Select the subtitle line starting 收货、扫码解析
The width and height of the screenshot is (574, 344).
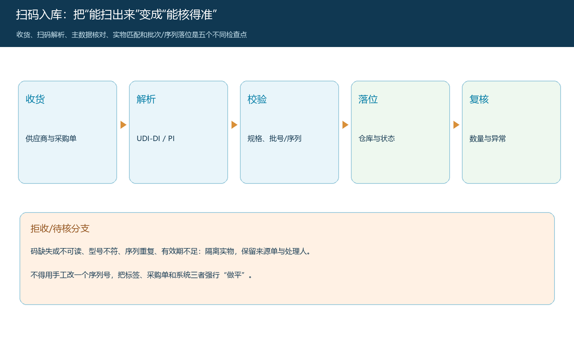[x=132, y=35]
